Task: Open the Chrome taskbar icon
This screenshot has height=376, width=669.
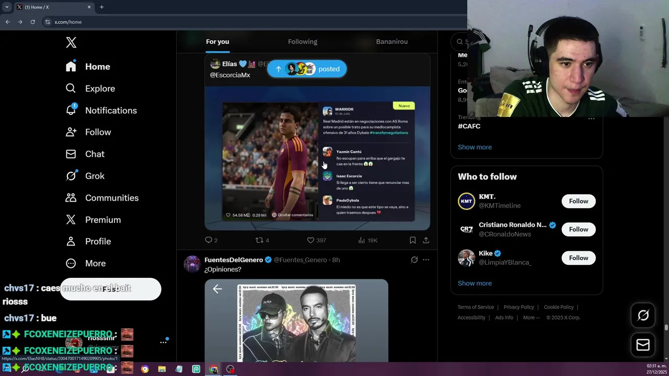Action: click(x=213, y=369)
